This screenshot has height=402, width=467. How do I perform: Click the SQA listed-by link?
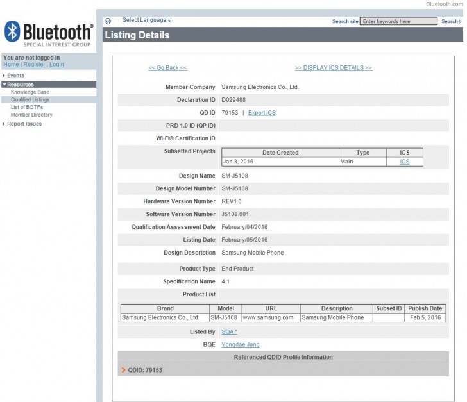(x=229, y=332)
